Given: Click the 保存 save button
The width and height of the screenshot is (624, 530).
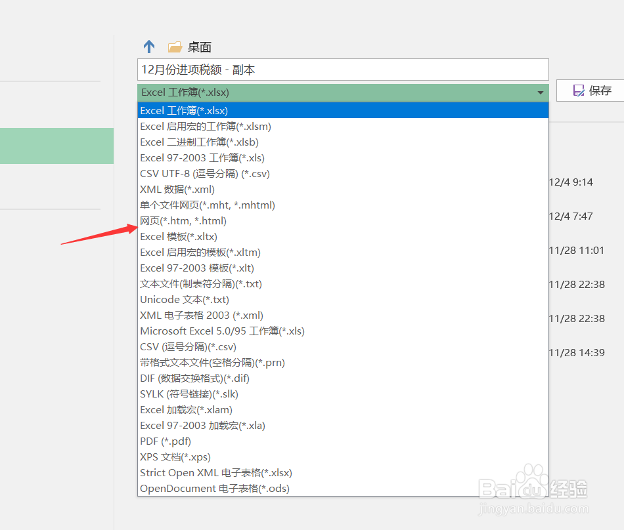Looking at the screenshot, I should [x=592, y=91].
